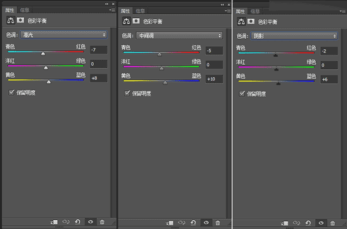Uncheck 保留明度 in the midtones panel
Viewport: 347px width, 229px height.
tap(127, 93)
